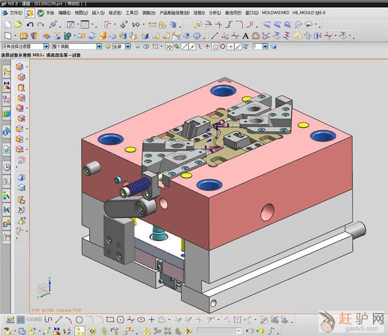Toggle the snap arc center circle option
Viewport: 388px width, 336px height.
[x=214, y=47]
